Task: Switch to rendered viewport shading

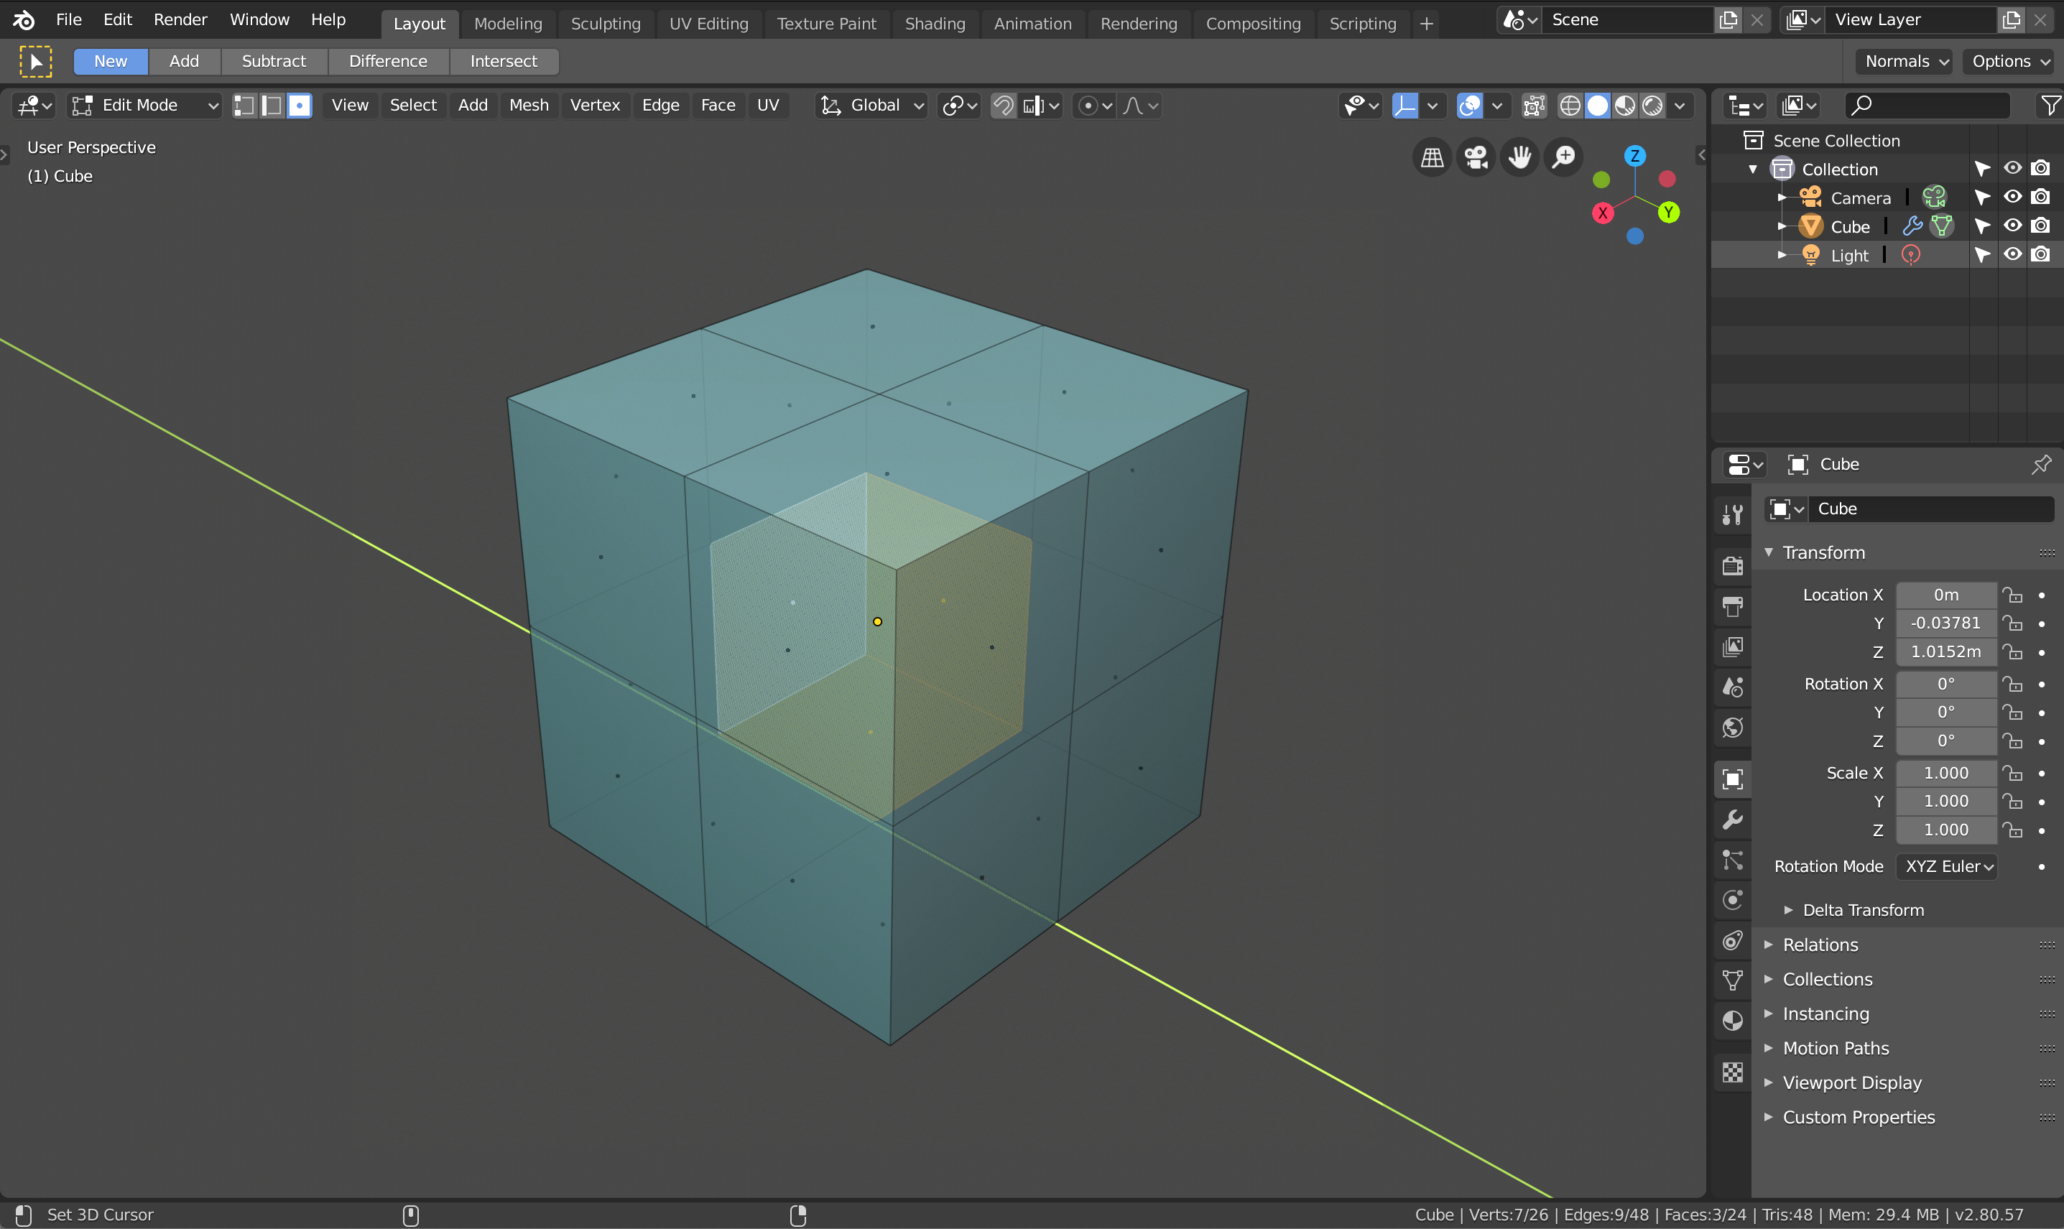Action: (x=1652, y=105)
